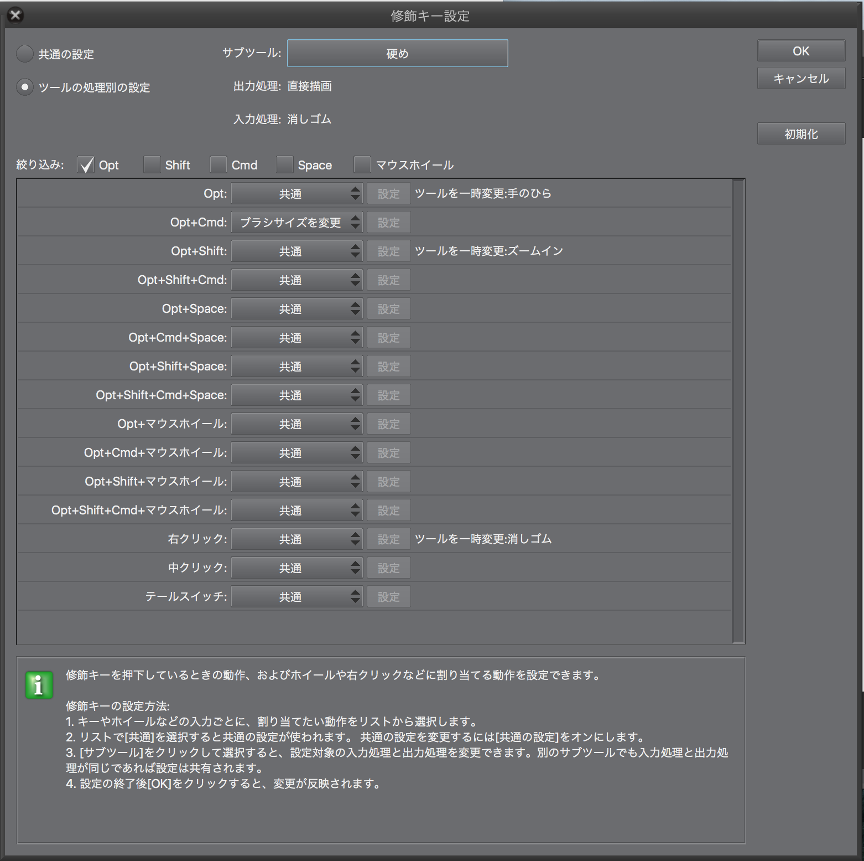This screenshot has width=864, height=861.
Task: Click the modifier key list vertical scrollbar
Action: click(738, 411)
